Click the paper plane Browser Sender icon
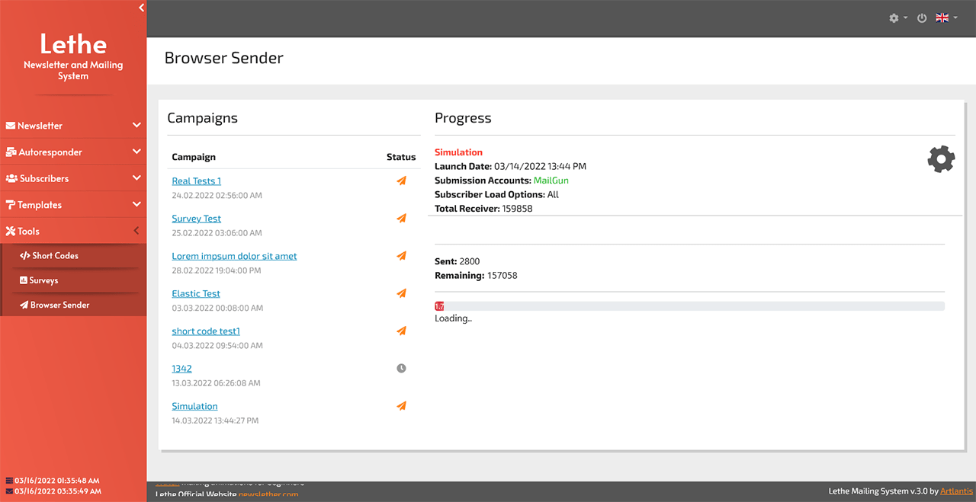Screen dimensions: 976x502 24,305
